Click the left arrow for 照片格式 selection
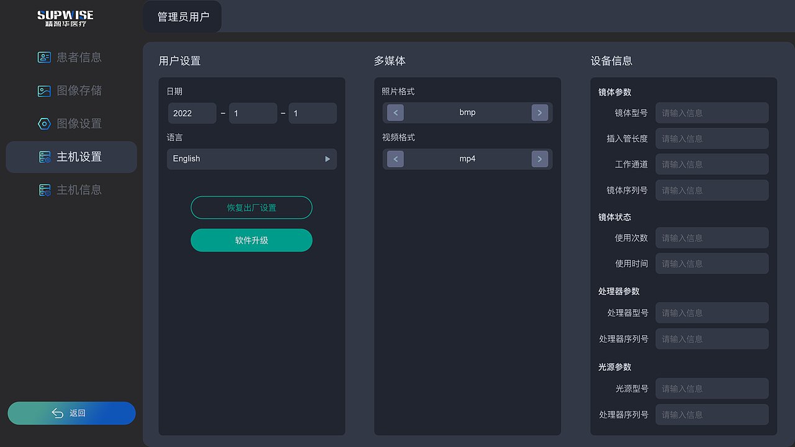The width and height of the screenshot is (795, 447). tap(395, 112)
